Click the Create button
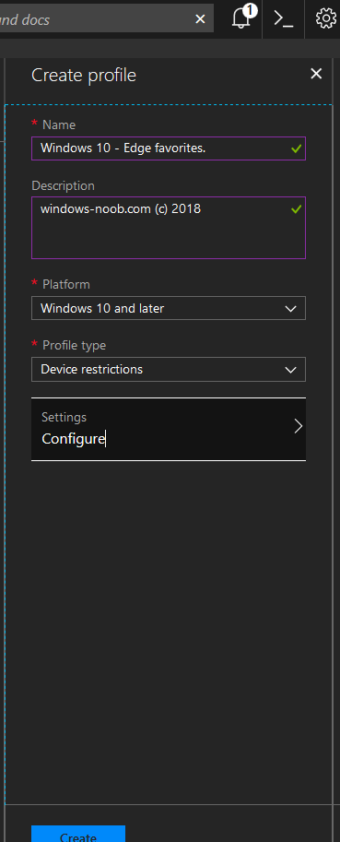The width and height of the screenshot is (340, 842). point(78,834)
